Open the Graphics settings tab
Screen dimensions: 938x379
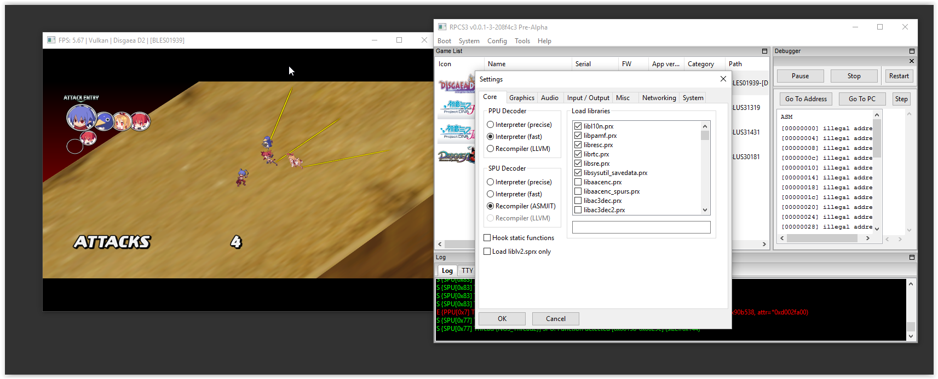[521, 98]
